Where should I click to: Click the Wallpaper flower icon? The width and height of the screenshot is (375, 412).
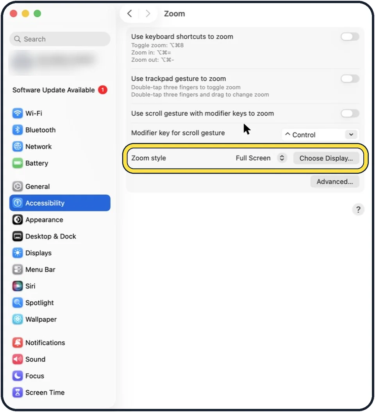[x=18, y=319]
